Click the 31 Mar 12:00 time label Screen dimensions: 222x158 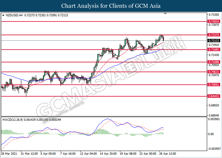(29, 154)
